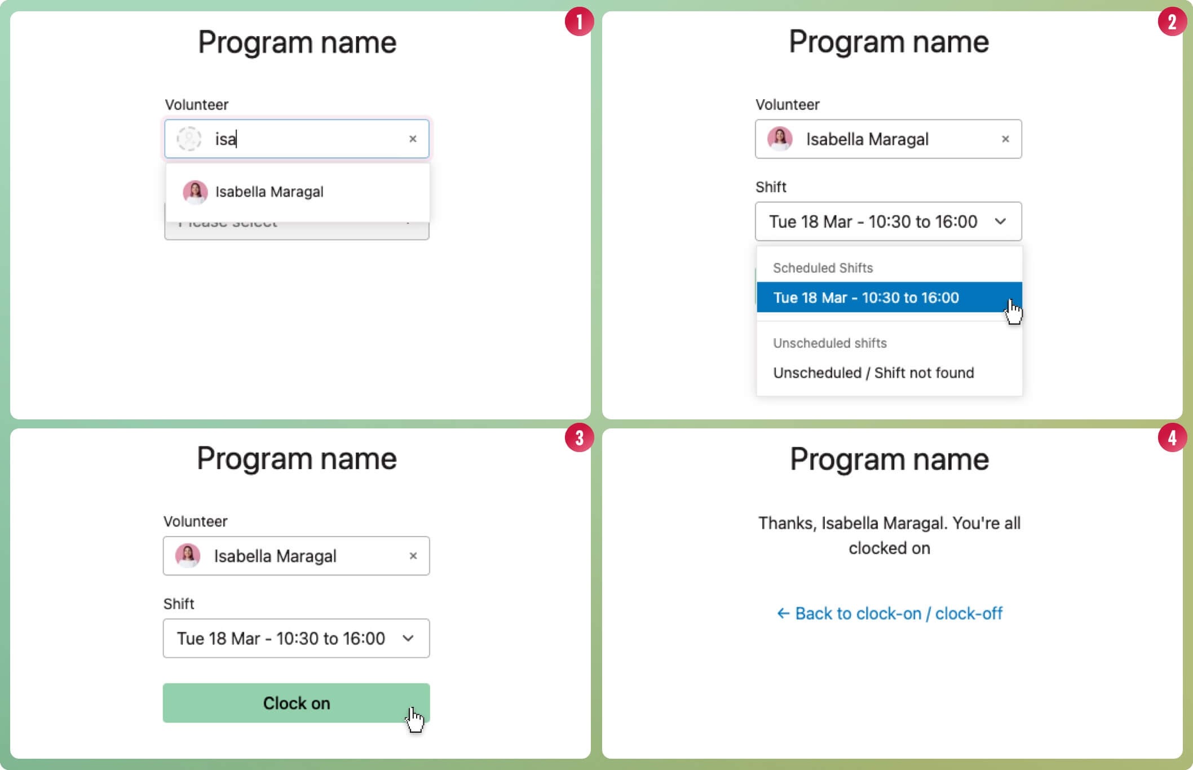Follow 'Back to clock-on / clock-off' link
Image resolution: width=1193 pixels, height=770 pixels.
898,614
